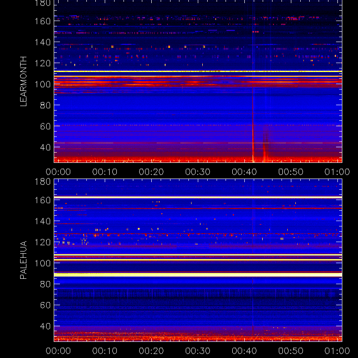Select the 60 tick label on Palehua plot
The width and height of the screenshot is (358, 358).
45,305
